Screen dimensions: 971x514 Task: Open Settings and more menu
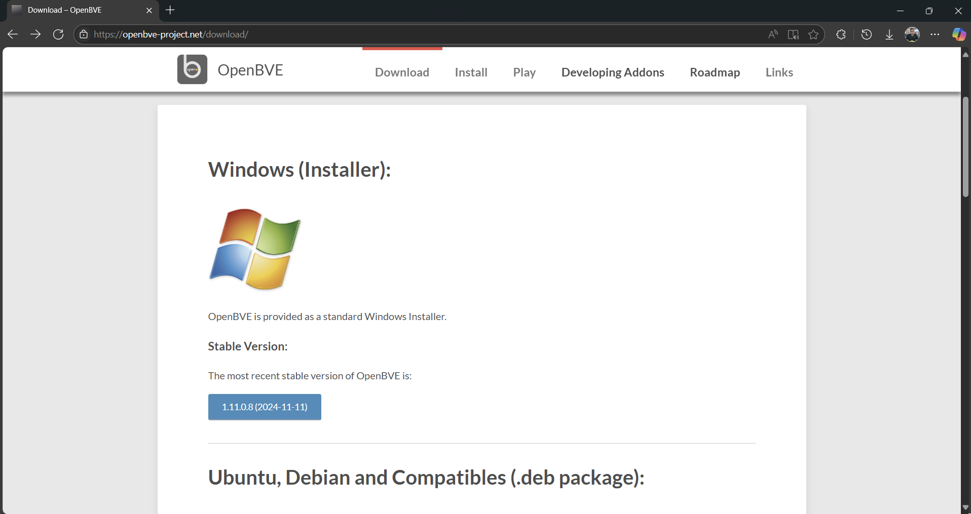pyautogui.click(x=935, y=34)
